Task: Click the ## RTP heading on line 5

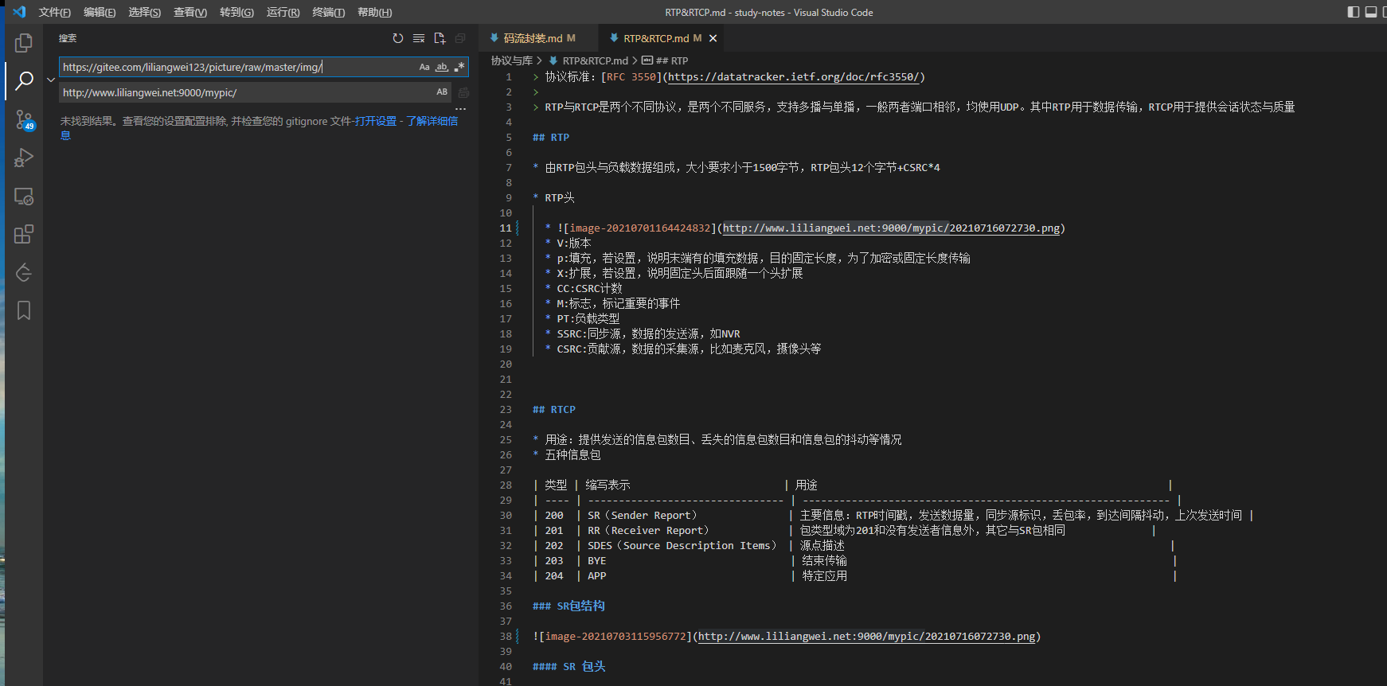Action: point(551,138)
